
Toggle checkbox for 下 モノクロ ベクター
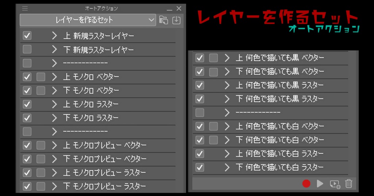(27, 91)
